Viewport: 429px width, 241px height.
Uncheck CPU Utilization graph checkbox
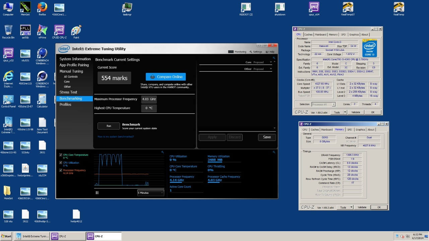pyautogui.click(x=61, y=163)
